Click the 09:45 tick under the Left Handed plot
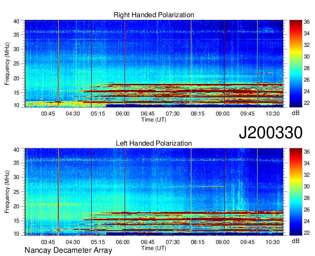 point(247,242)
